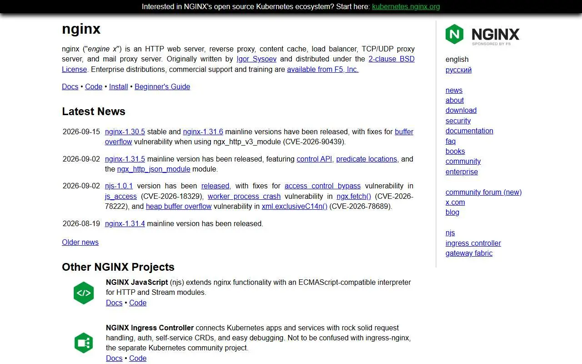Click the NGINX logo in the sidebar
The width and height of the screenshot is (582, 364).
tap(482, 35)
